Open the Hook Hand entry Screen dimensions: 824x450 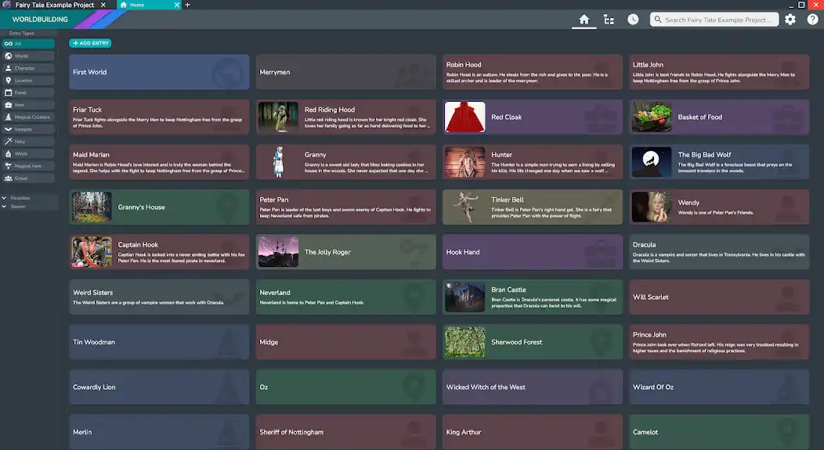tap(533, 252)
